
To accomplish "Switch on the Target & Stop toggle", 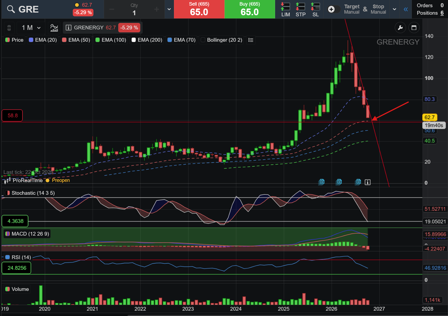I will (334, 9).
